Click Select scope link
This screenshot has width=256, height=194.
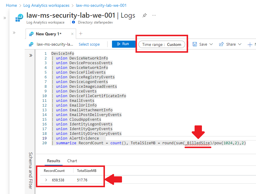click(x=89, y=44)
